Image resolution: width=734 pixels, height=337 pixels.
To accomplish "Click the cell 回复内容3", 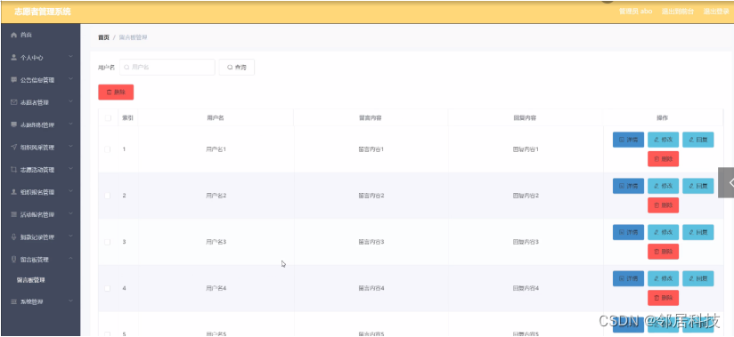I will click(x=526, y=242).
